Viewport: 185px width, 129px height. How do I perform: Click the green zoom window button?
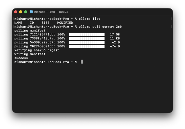26,12
